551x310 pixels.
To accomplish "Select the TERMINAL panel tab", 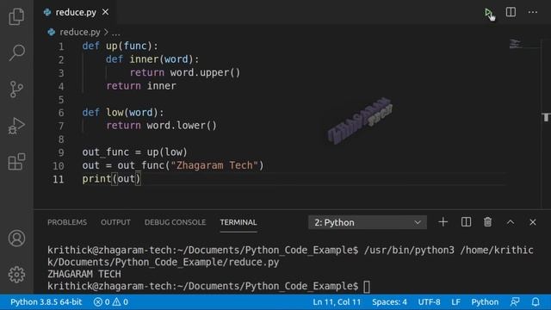I will (x=238, y=222).
